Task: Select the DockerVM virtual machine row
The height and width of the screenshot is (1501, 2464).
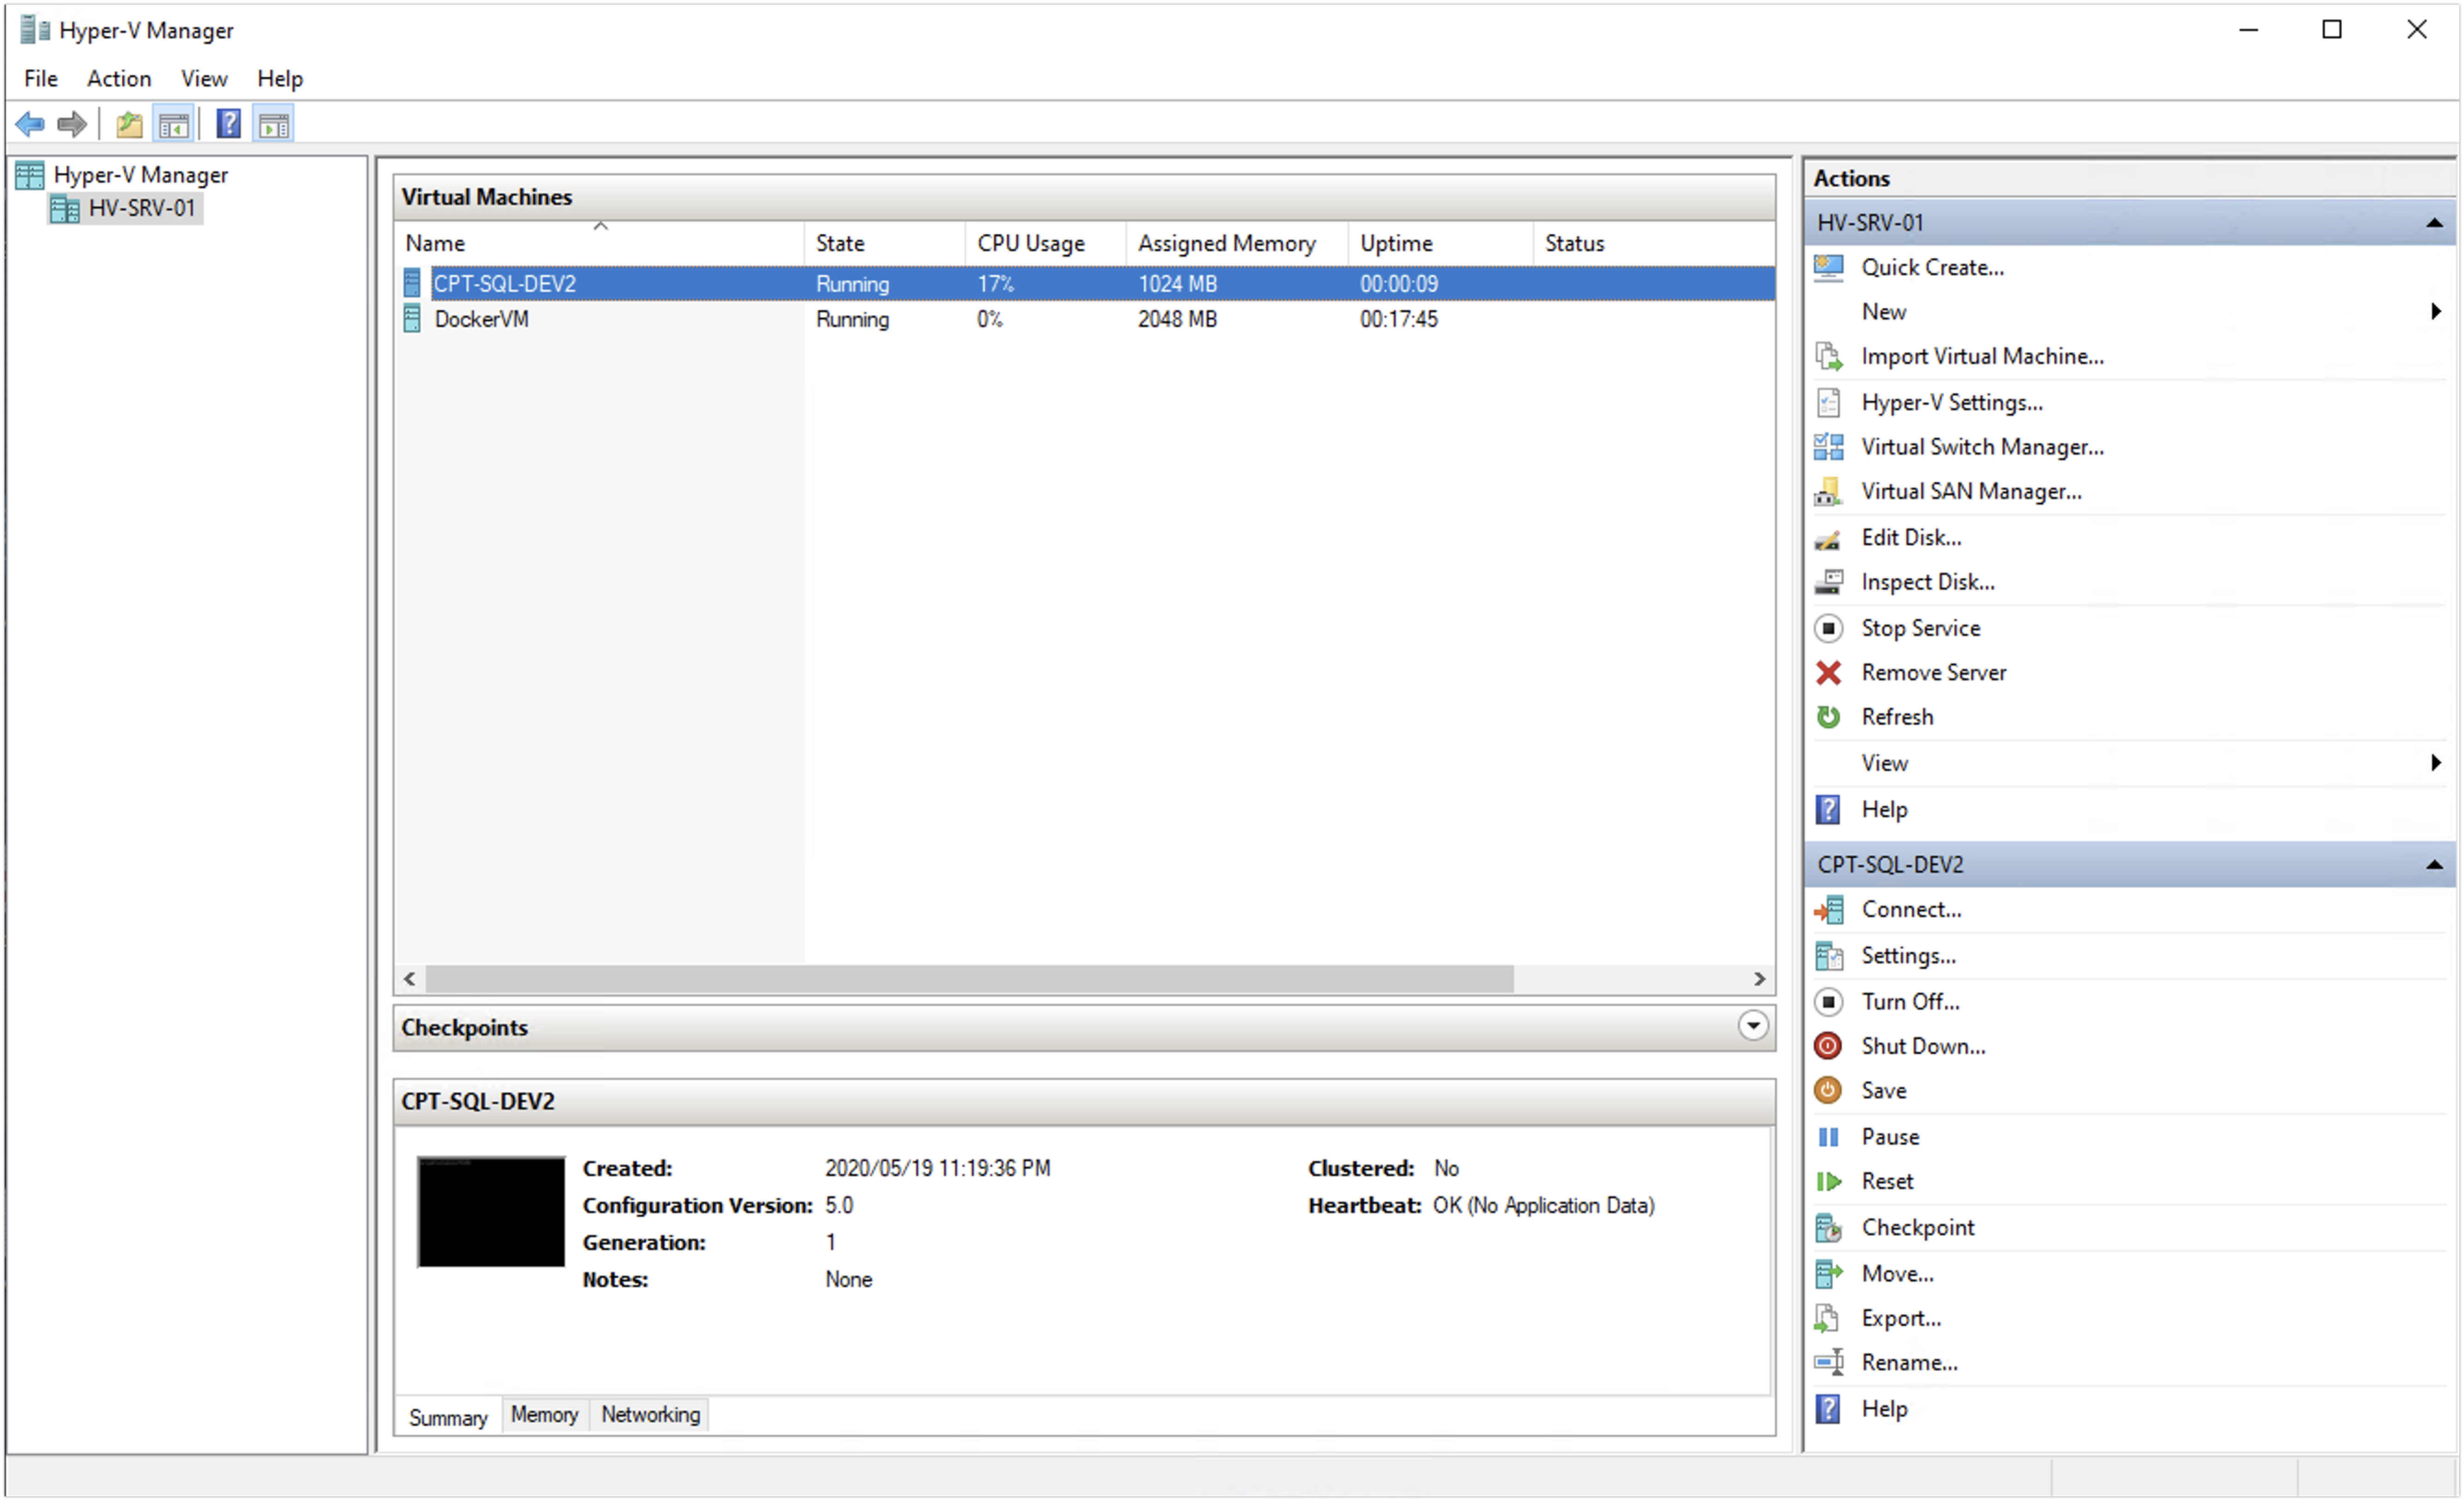Action: pos(1084,320)
